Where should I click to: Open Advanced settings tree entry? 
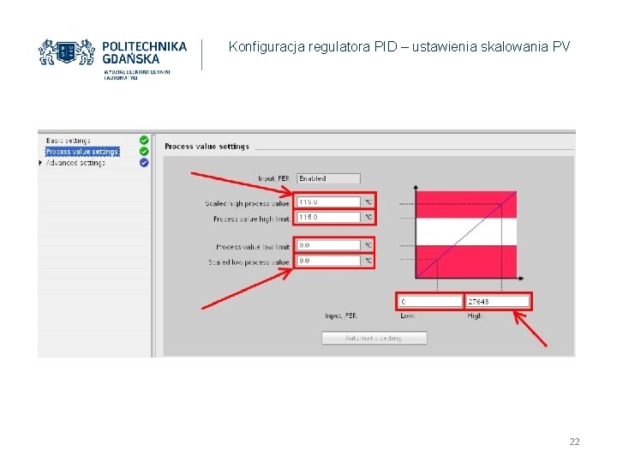tap(75, 163)
